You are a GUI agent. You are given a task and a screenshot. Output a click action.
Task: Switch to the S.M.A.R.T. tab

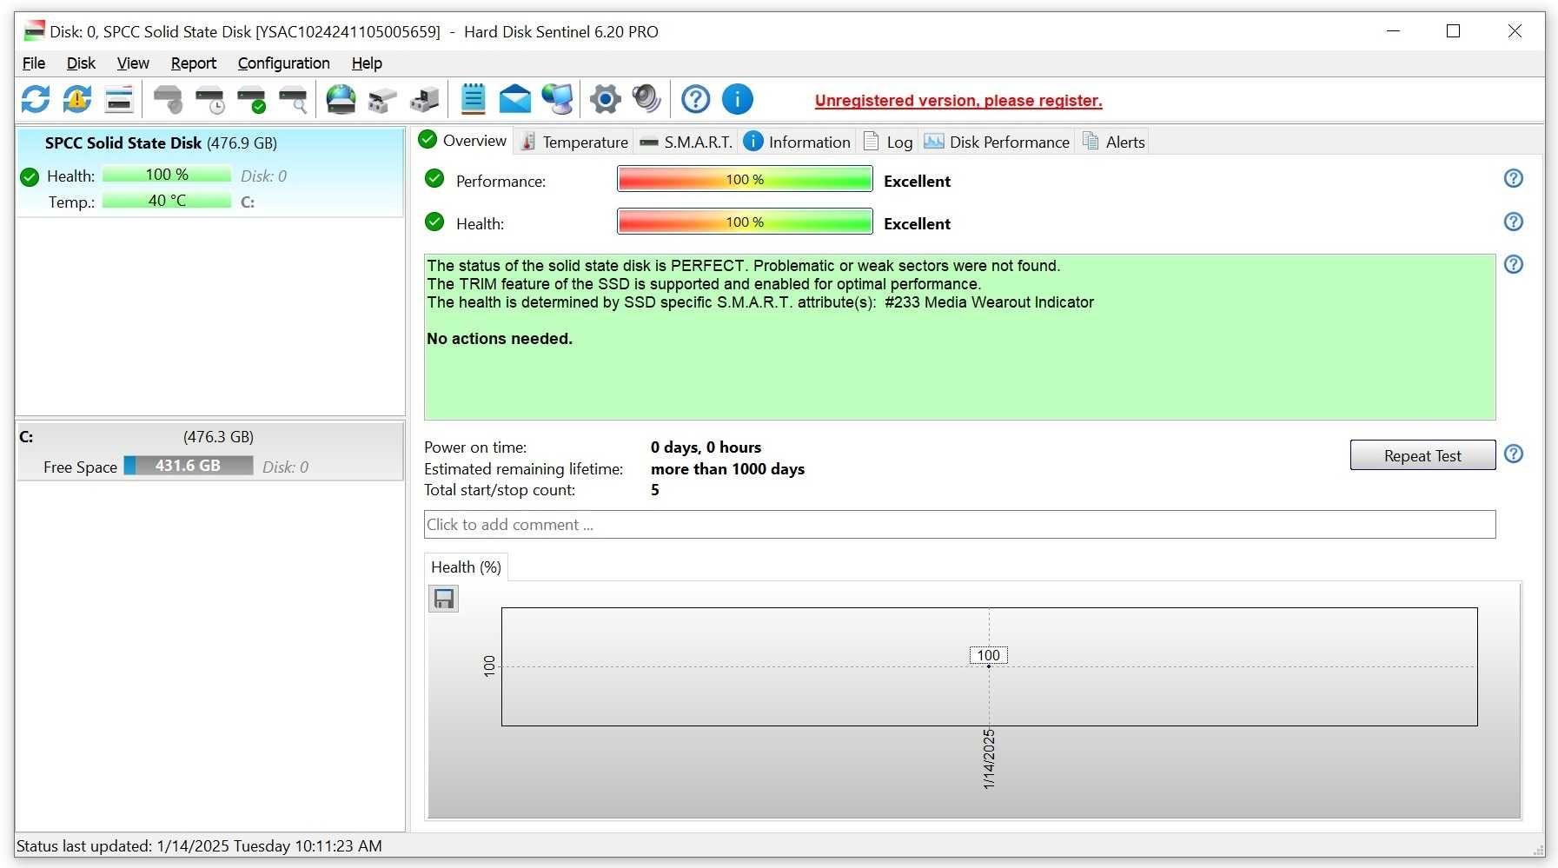pyautogui.click(x=686, y=142)
